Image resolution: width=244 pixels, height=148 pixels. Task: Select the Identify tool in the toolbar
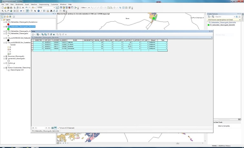pos(39,11)
